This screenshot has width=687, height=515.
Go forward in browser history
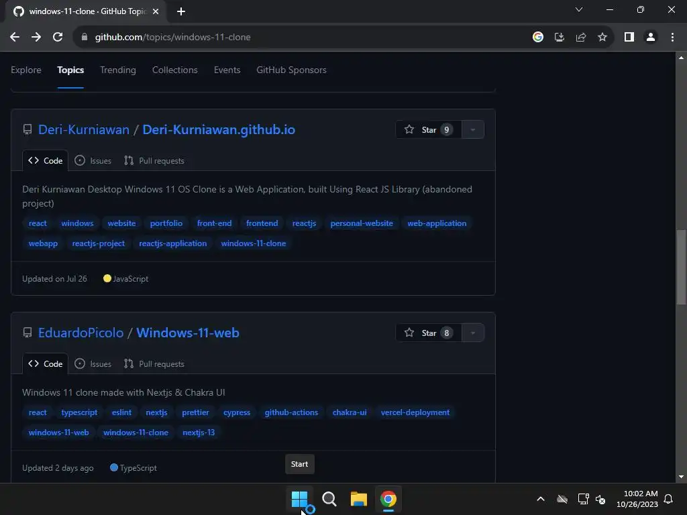point(36,38)
